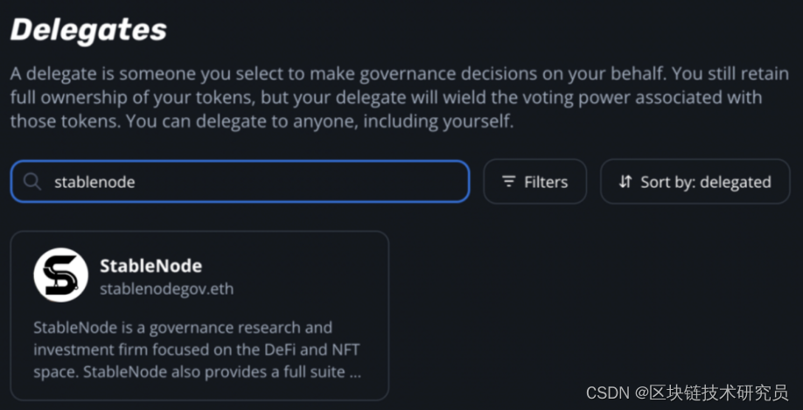803x410 pixels.
Task: Expand the truncated description ellipsis
Action: (354, 372)
